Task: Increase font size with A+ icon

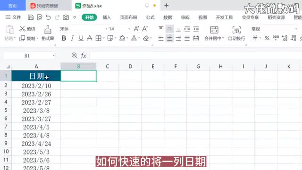Action: coord(136,29)
